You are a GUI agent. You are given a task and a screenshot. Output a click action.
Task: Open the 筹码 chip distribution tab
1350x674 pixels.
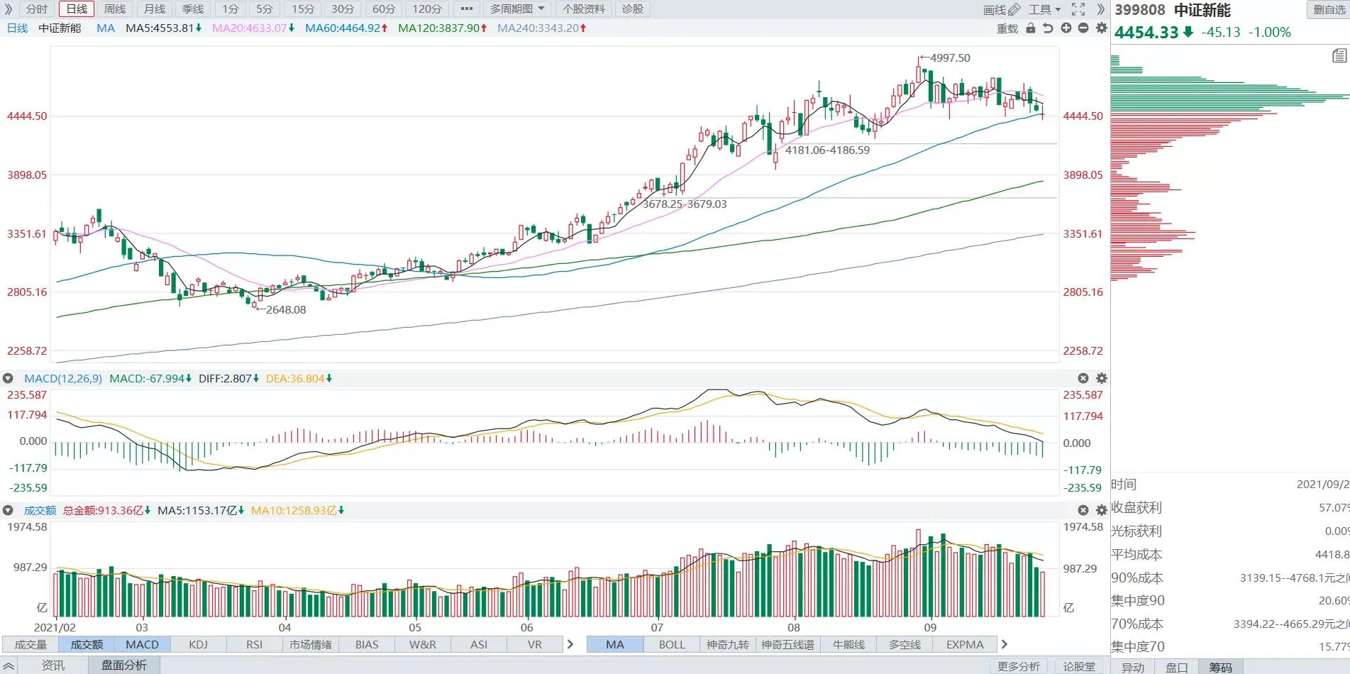click(x=1220, y=667)
